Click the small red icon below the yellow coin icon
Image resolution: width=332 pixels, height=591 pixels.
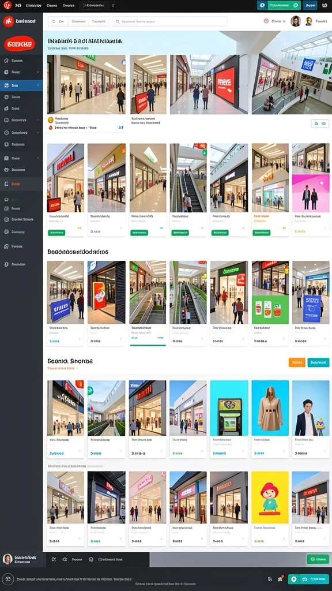point(51,128)
